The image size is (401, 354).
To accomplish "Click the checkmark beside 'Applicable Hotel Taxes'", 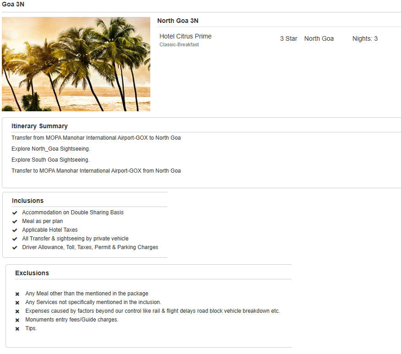I will (15, 230).
